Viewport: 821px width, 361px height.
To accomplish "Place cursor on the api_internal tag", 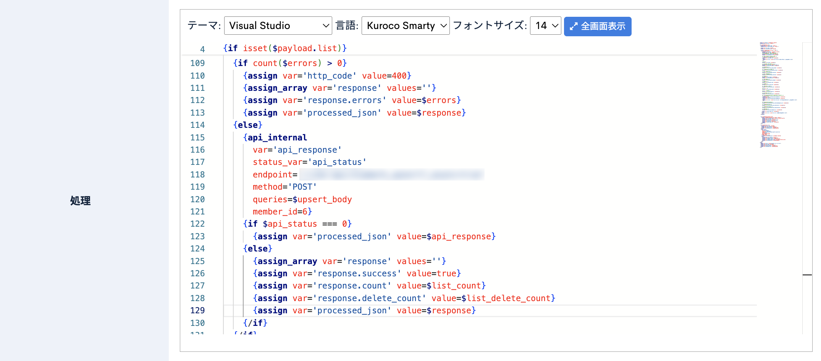I will pos(277,138).
